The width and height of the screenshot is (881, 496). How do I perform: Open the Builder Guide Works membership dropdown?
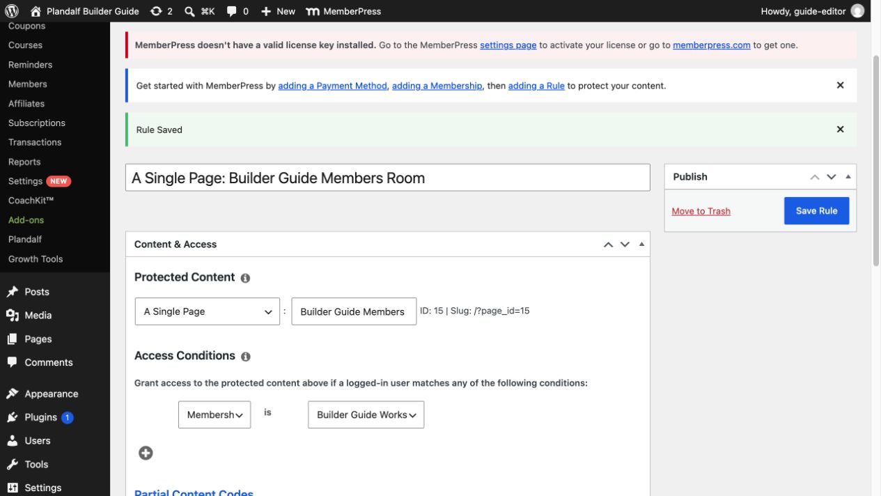(366, 414)
